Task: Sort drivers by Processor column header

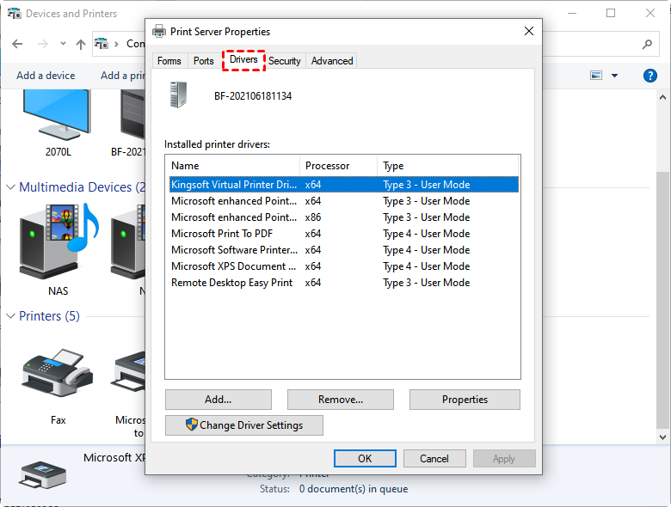Action: tap(338, 166)
